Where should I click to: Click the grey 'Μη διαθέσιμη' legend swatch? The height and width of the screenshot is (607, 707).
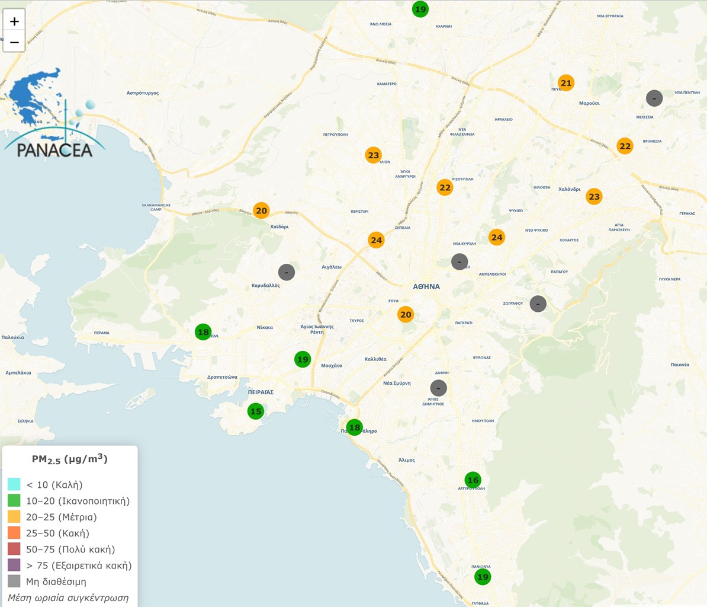14,582
